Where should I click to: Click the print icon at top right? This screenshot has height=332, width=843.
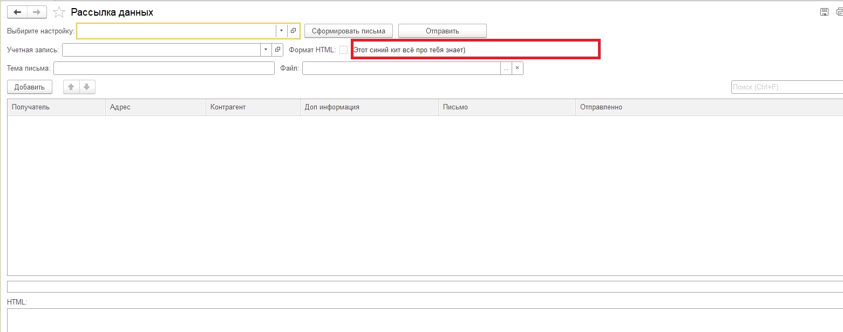pos(839,12)
